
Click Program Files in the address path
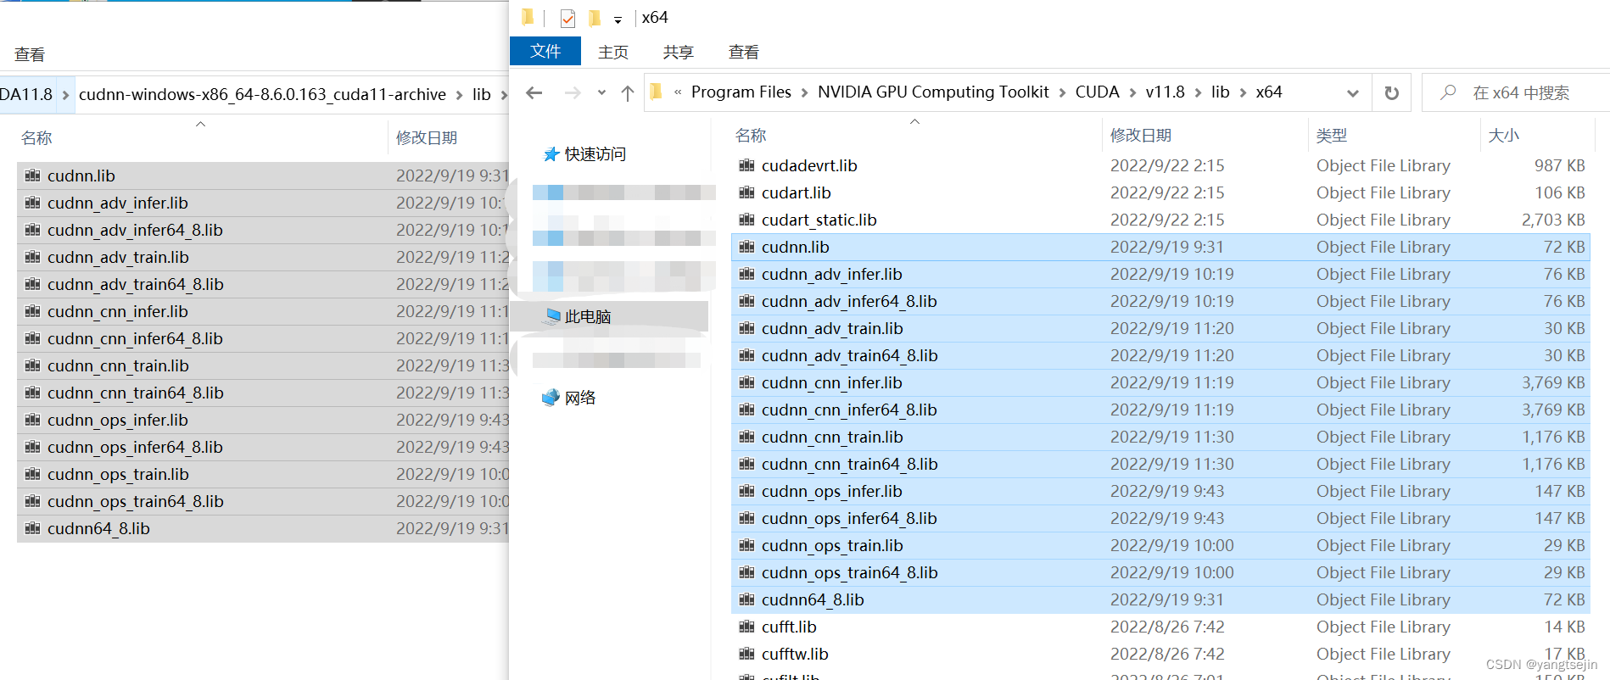[x=741, y=92]
